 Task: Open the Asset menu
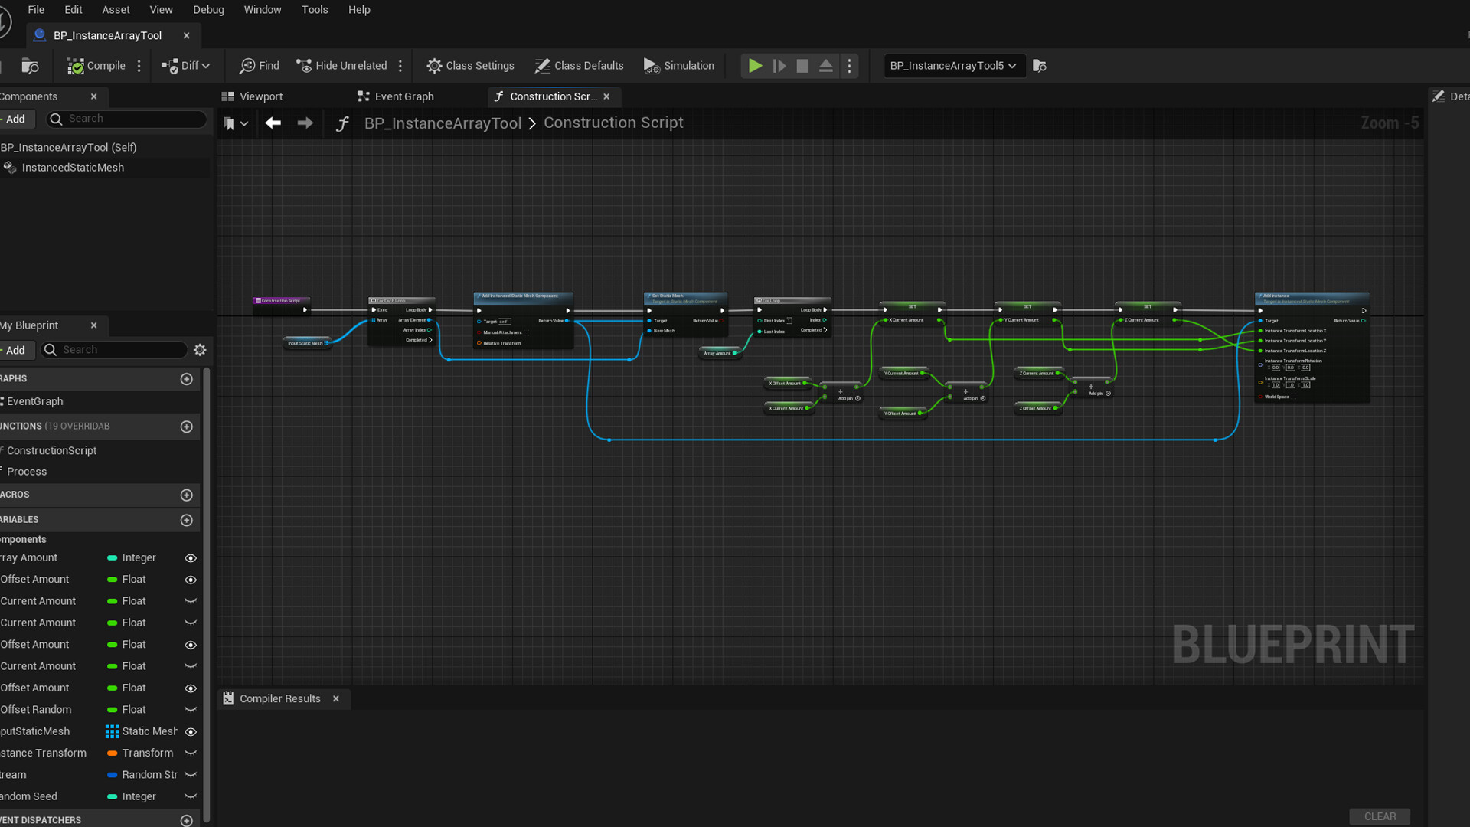point(116,10)
